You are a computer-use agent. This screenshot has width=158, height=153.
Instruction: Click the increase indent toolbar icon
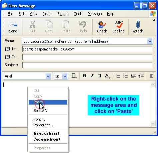141,76
